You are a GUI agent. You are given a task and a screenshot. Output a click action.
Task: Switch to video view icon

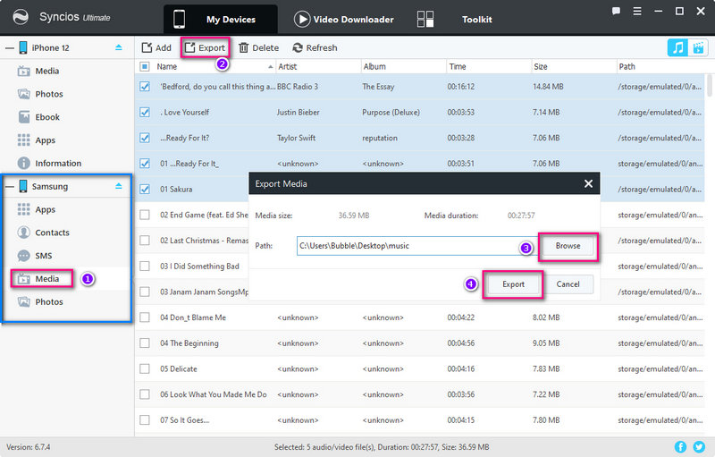click(x=698, y=47)
